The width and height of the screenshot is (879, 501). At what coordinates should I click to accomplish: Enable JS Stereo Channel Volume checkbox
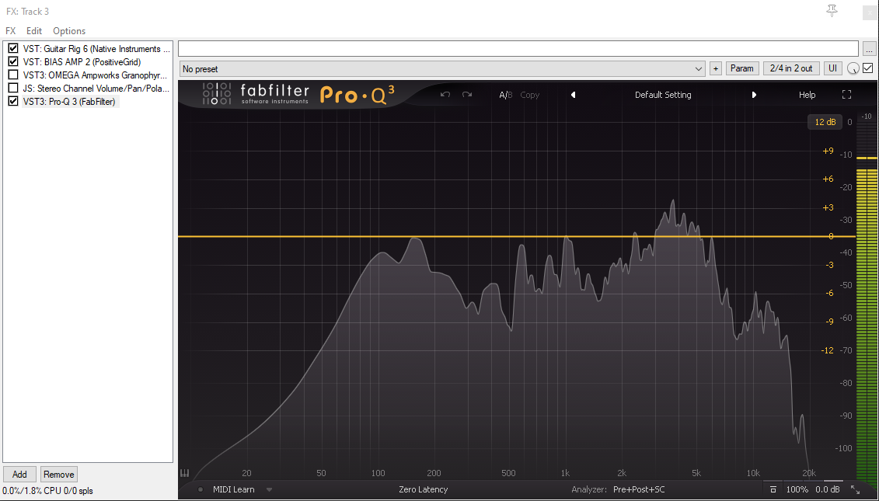(x=13, y=88)
